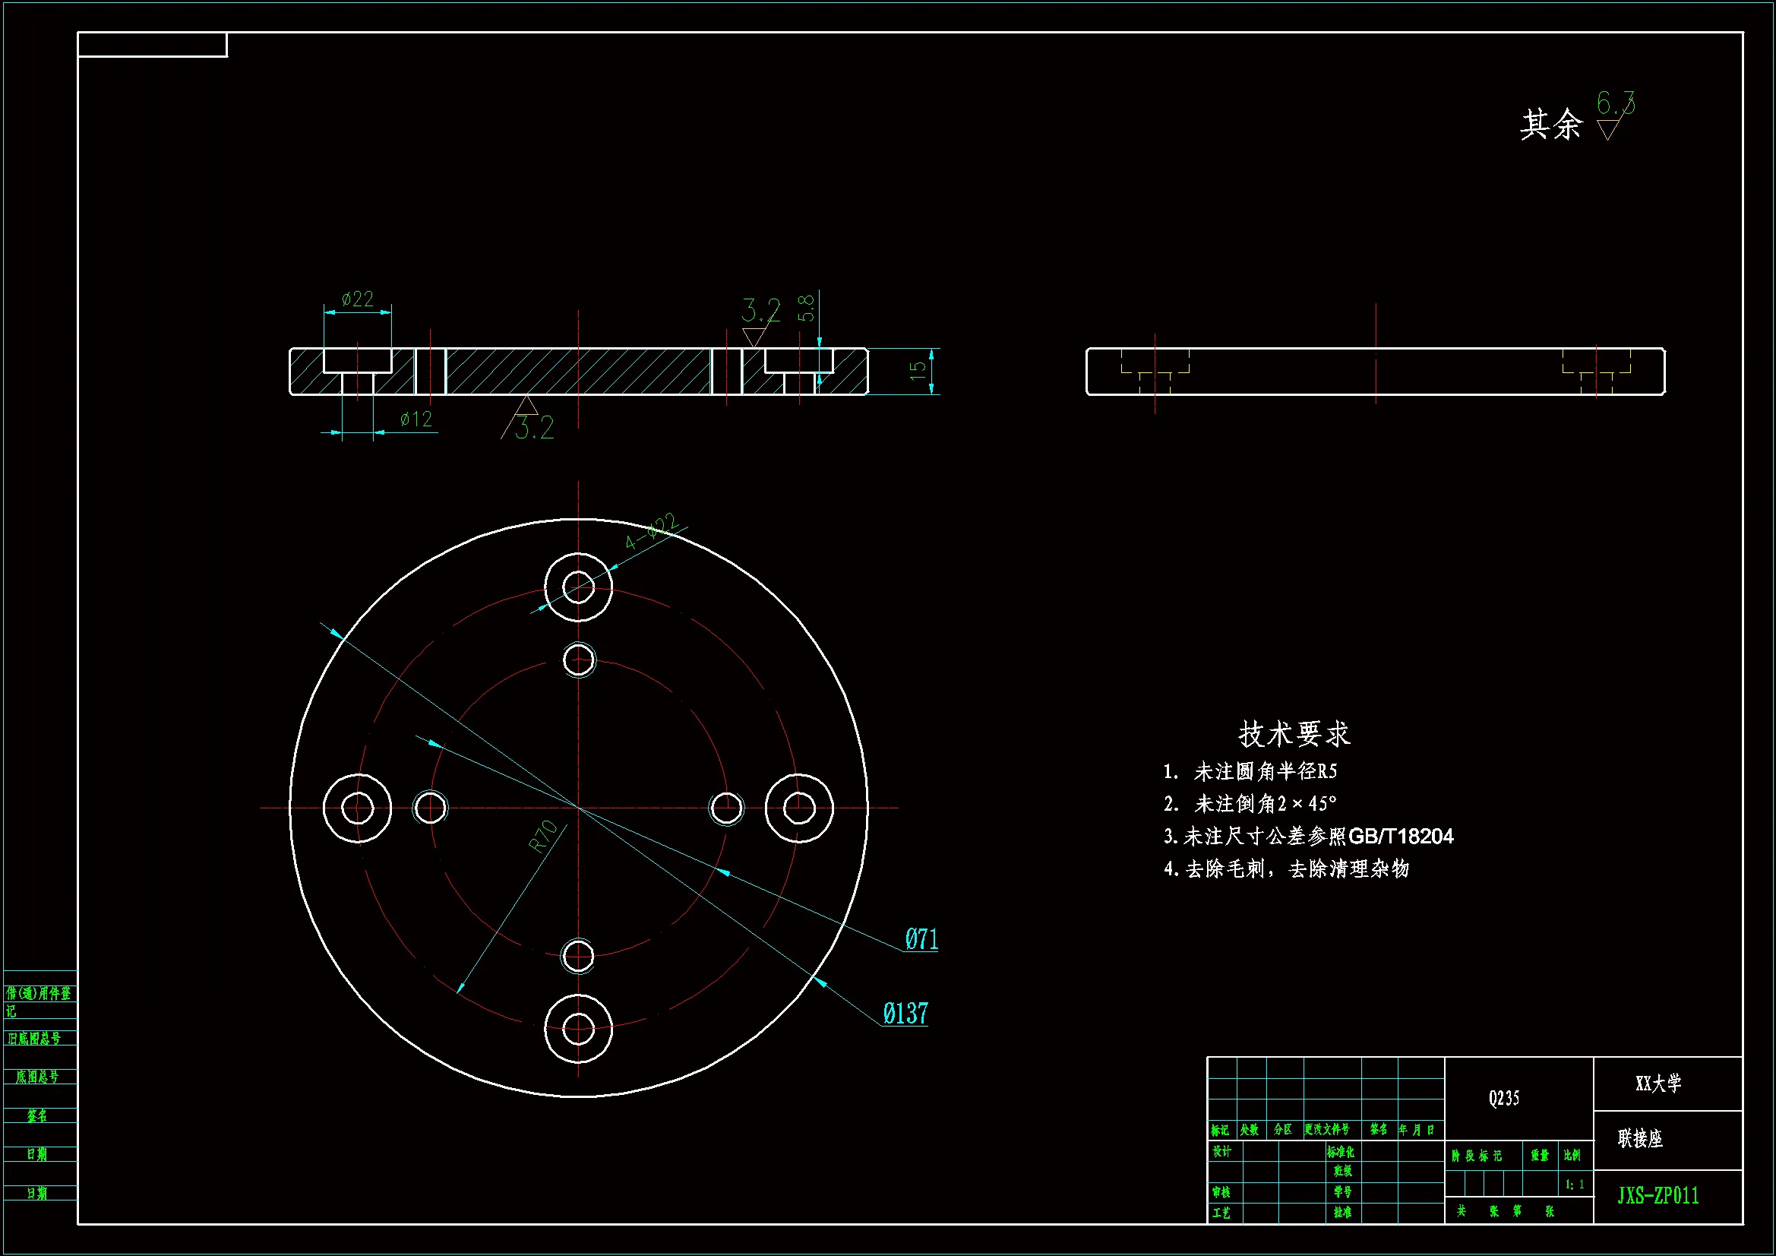
Task: Select the 5.8 depth dimension text
Action: tap(806, 308)
